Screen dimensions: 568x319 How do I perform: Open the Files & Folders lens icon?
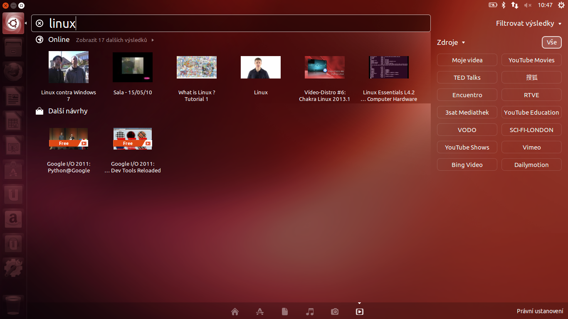coord(285,312)
